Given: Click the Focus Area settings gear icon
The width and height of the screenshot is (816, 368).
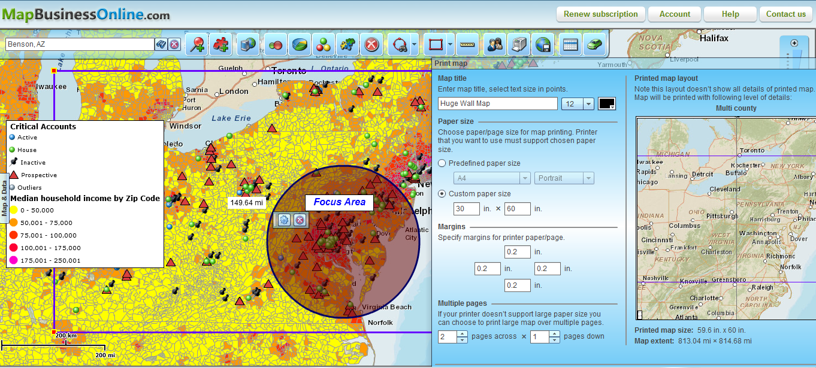Looking at the screenshot, I should [x=284, y=220].
